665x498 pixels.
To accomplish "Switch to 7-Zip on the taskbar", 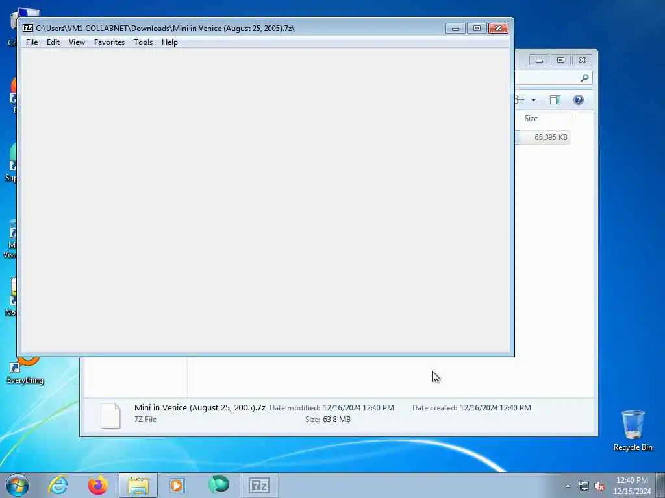I will tap(259, 485).
